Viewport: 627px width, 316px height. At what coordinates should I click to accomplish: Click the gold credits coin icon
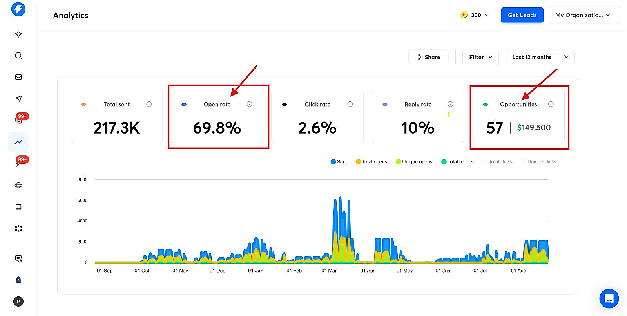pyautogui.click(x=464, y=15)
